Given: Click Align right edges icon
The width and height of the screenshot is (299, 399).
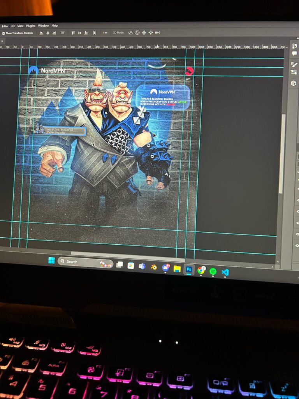Looking at the screenshot, I should click(x=54, y=33).
